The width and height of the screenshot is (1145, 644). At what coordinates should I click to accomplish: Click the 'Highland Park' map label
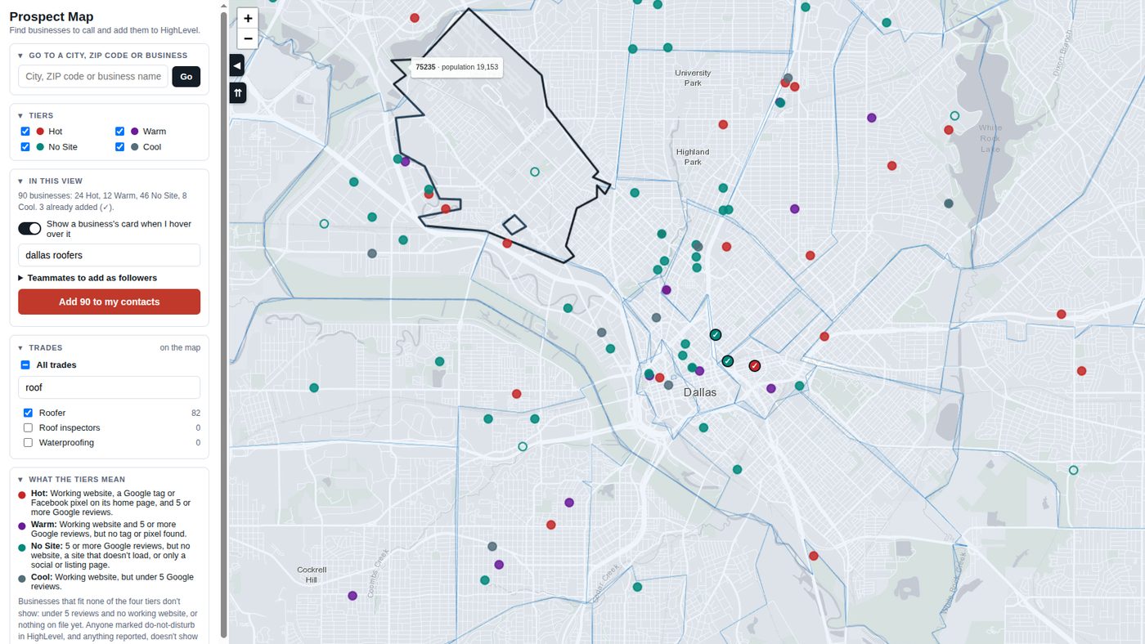(x=693, y=157)
